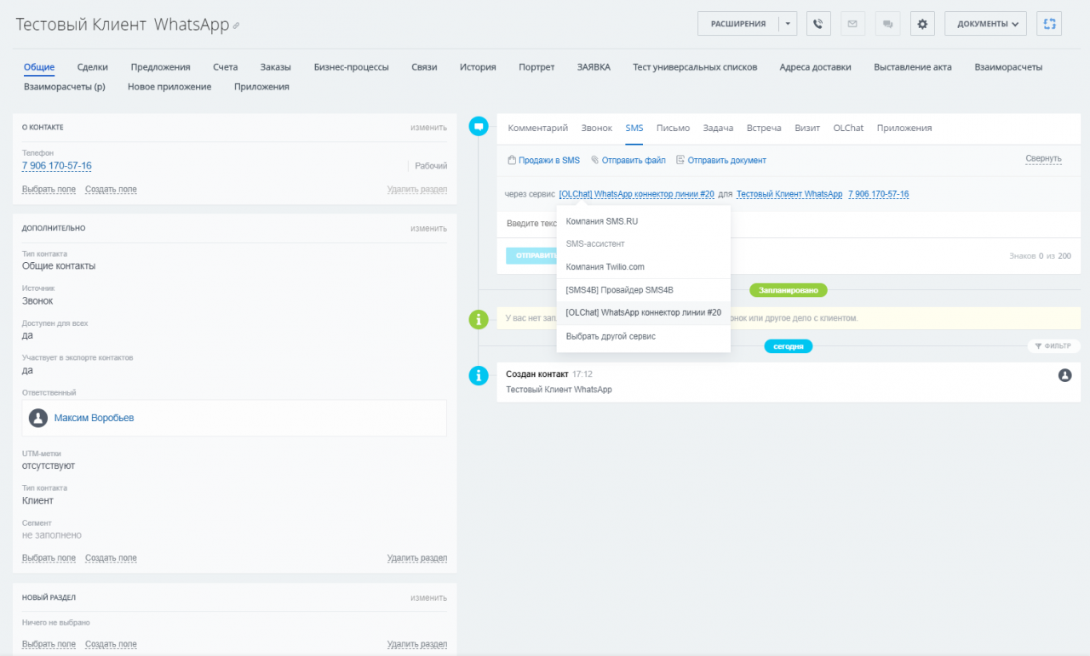This screenshot has height=656, width=1090.
Task: Click изменить in О контакте section
Action: coord(428,128)
